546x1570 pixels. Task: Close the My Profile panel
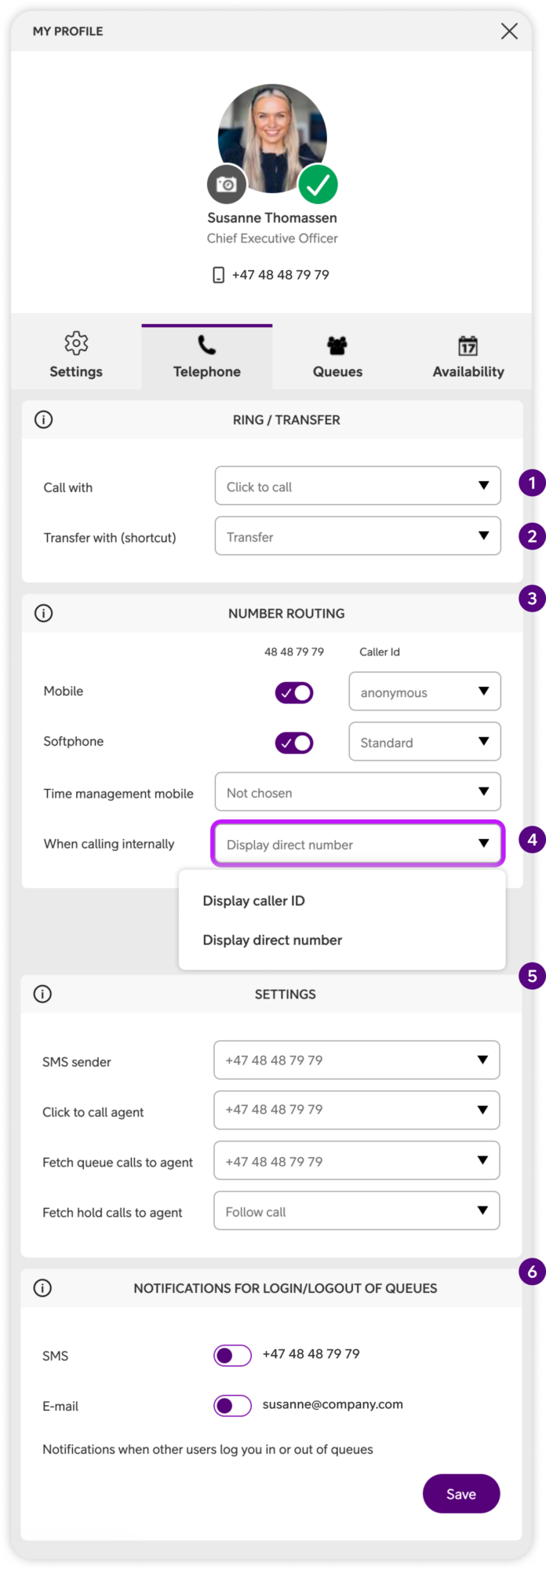[x=509, y=31]
